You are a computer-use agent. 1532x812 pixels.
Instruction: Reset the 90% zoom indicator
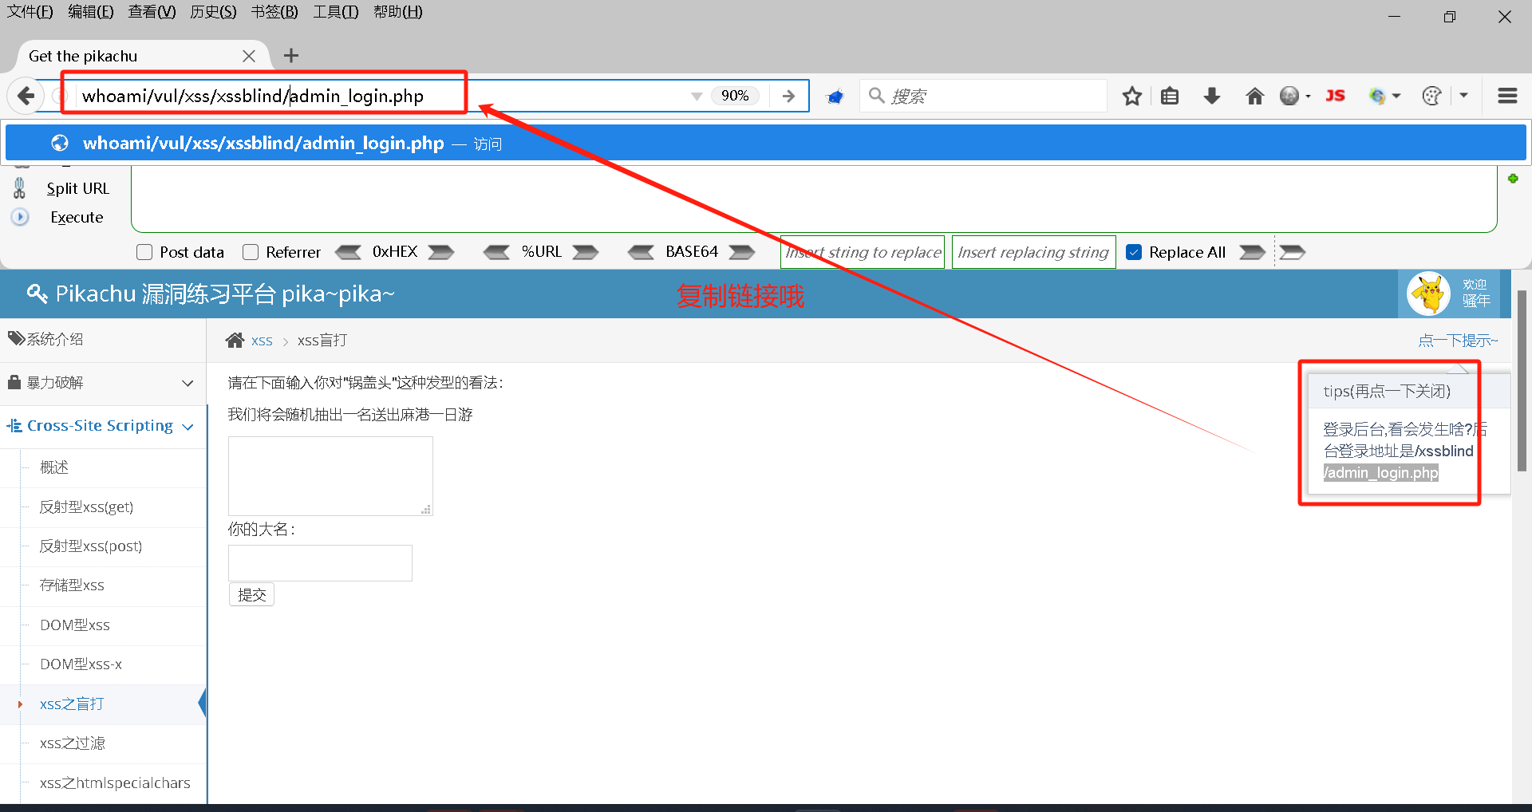point(735,96)
